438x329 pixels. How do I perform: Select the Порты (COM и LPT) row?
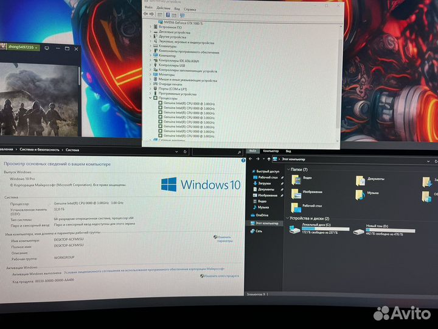(x=170, y=89)
